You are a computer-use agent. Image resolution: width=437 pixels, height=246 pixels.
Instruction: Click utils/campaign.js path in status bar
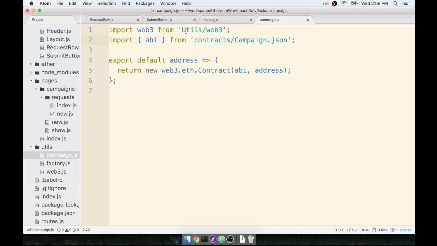[40, 230]
